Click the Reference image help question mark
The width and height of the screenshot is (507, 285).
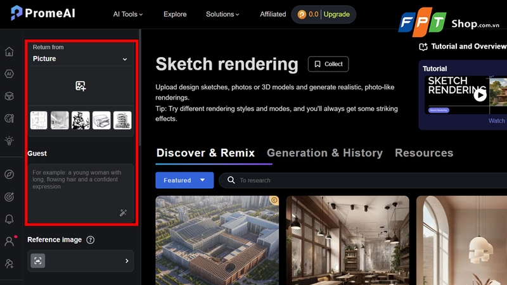(91, 240)
